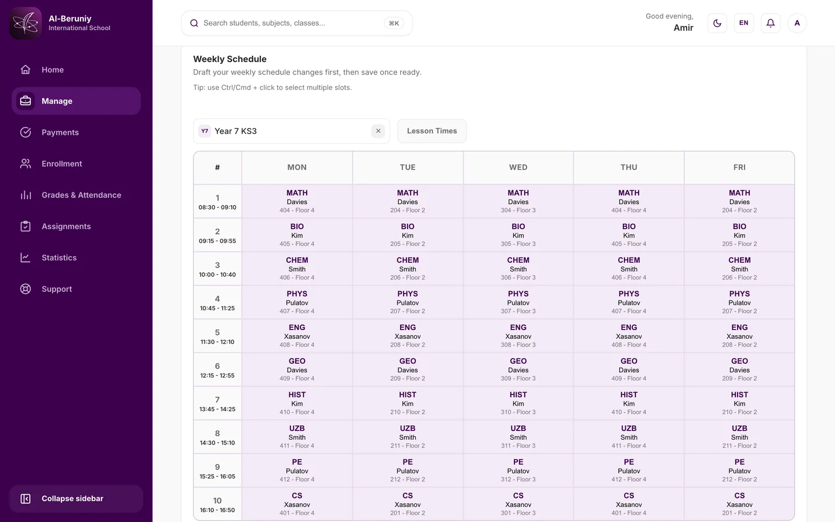835x522 pixels.
Task: Click the Lesson Times button
Action: coord(432,131)
